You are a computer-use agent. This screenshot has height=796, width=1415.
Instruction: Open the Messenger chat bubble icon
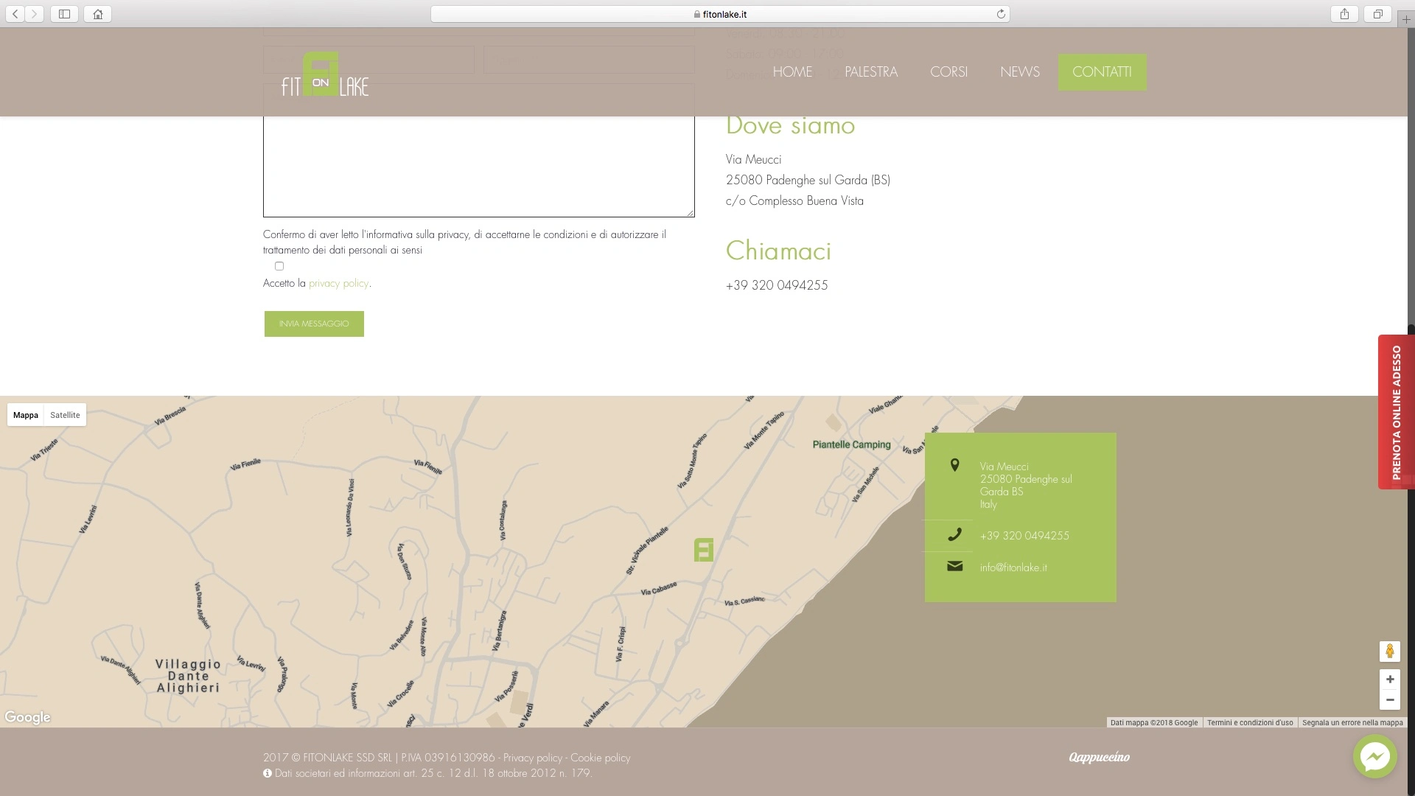1374,756
